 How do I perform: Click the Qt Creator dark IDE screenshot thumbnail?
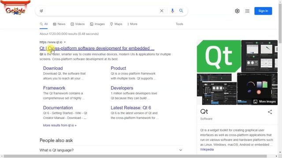point(217,89)
